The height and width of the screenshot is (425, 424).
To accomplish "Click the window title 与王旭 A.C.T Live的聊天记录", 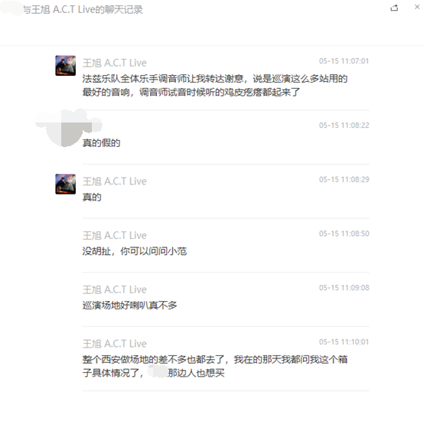I will [83, 10].
